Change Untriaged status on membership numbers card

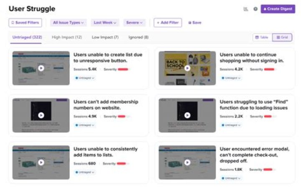pyautogui.click(x=84, y=125)
